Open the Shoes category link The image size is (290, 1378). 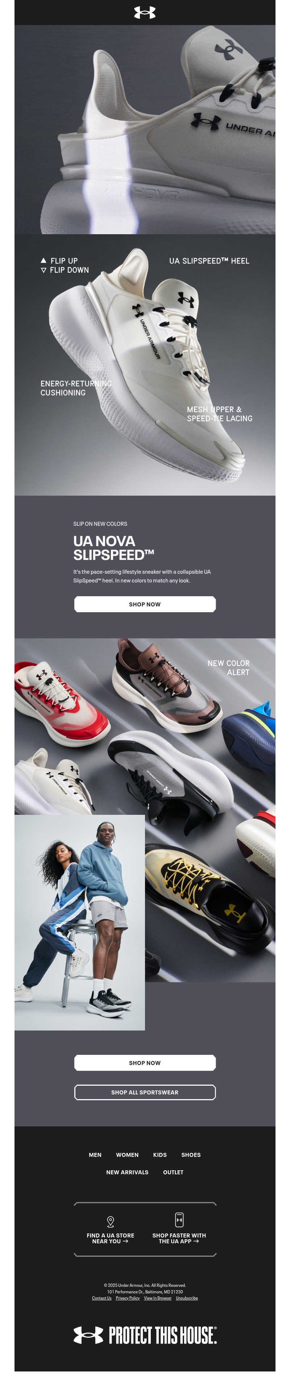(191, 1155)
